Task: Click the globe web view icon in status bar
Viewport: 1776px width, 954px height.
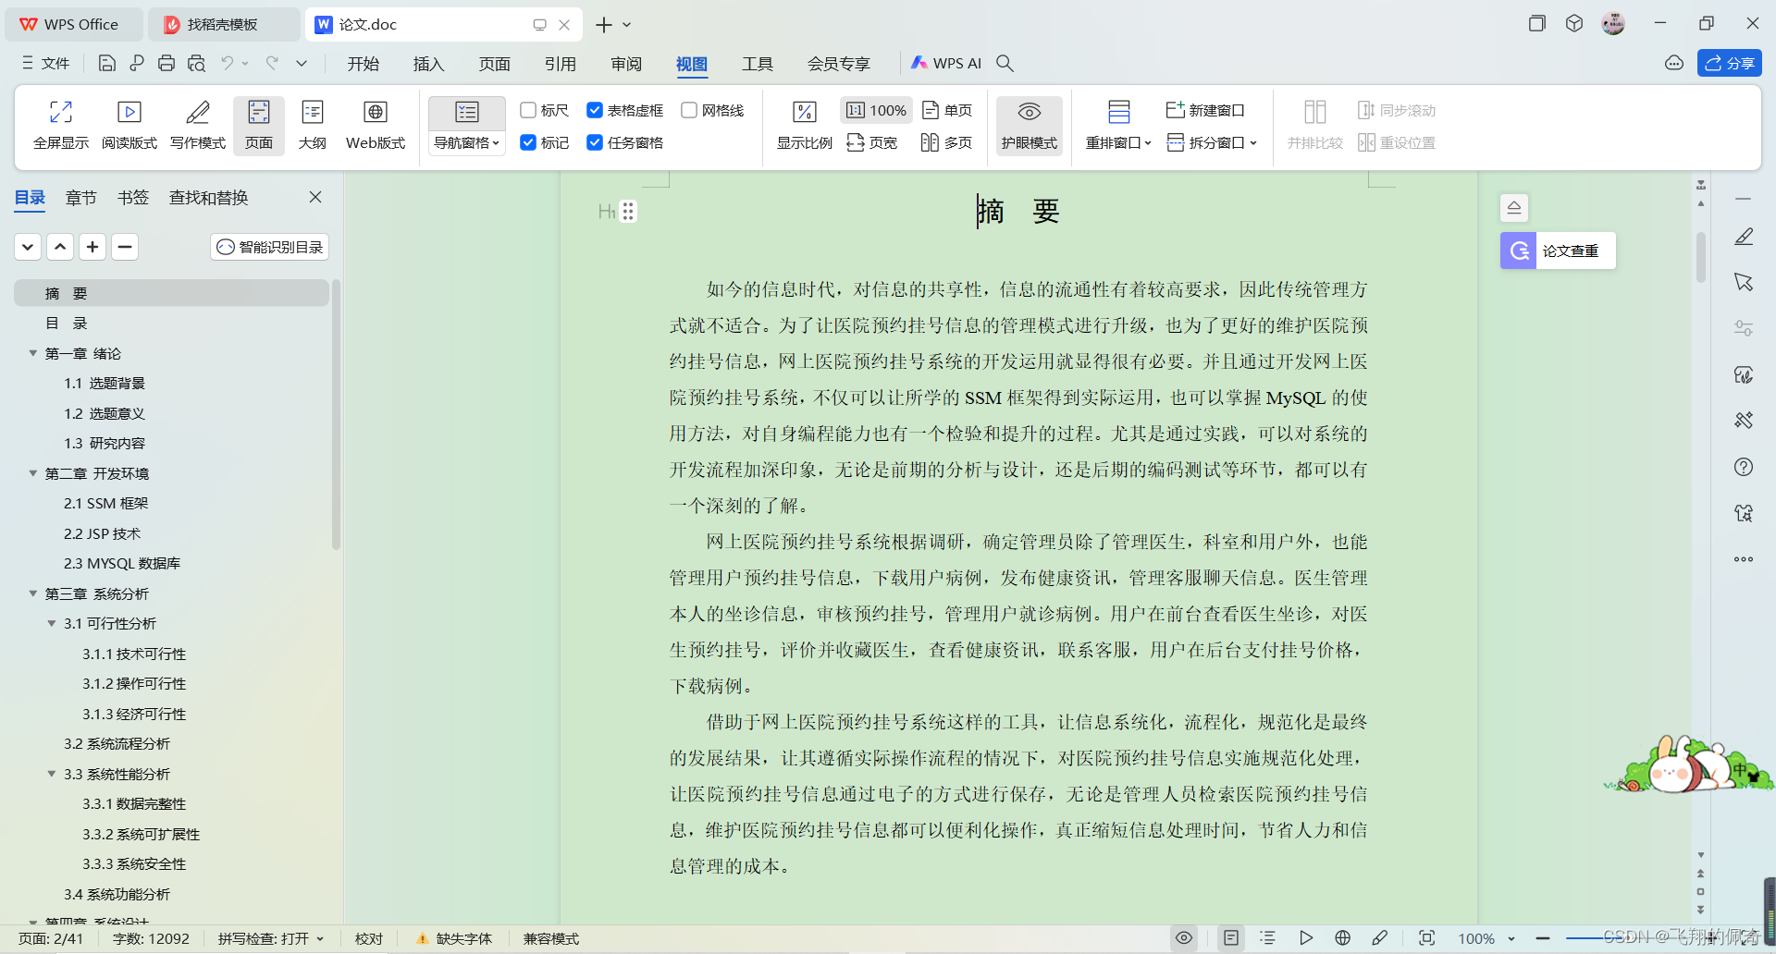Action: click(x=1343, y=938)
